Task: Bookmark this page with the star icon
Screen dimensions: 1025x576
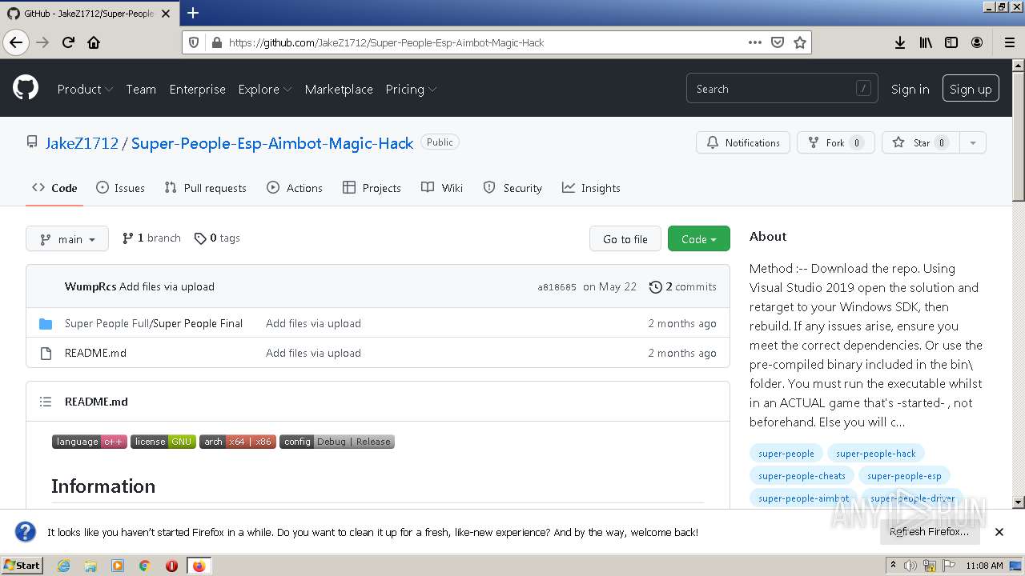Action: pyautogui.click(x=799, y=42)
